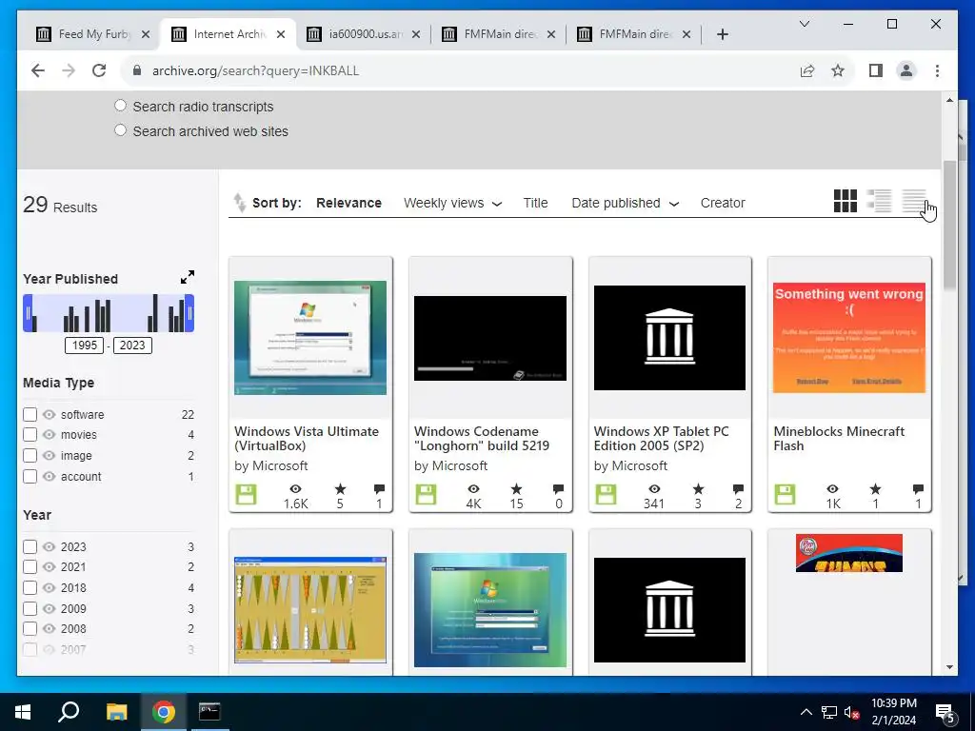Open File Explorer from taskbar
The image size is (975, 731).
click(116, 712)
